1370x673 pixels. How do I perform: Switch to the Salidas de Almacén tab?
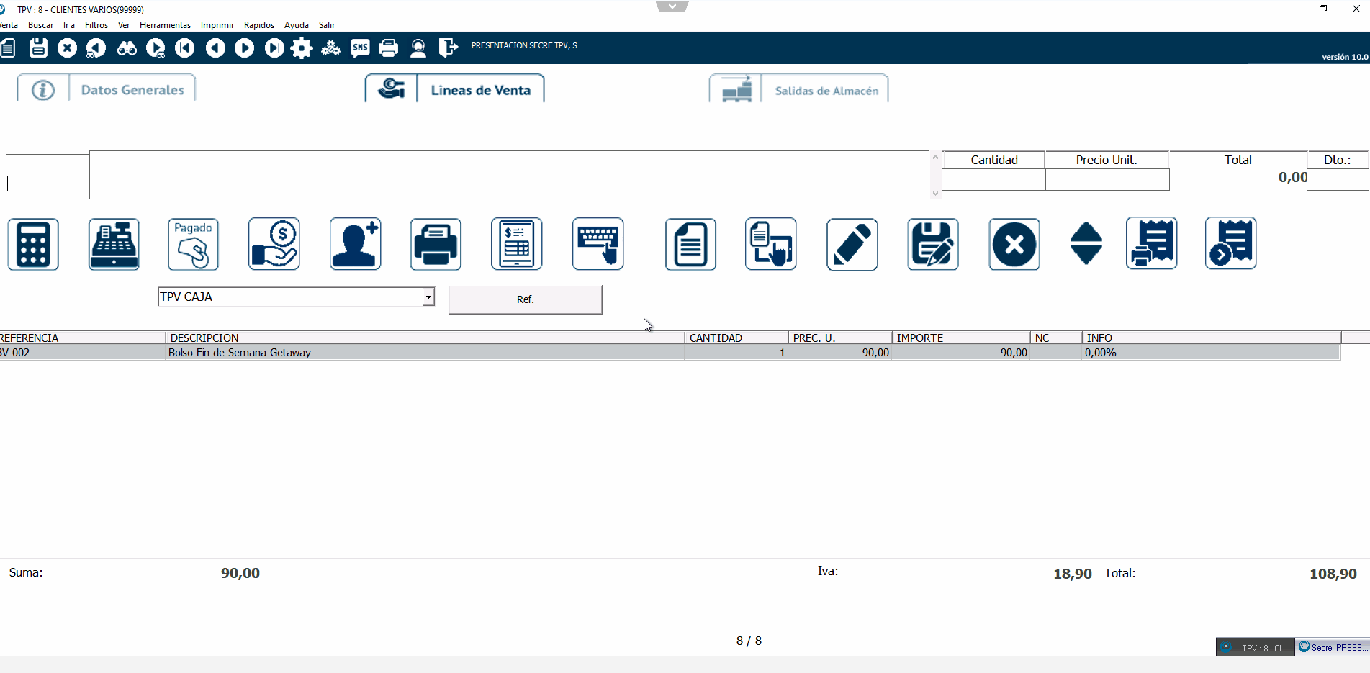(826, 91)
